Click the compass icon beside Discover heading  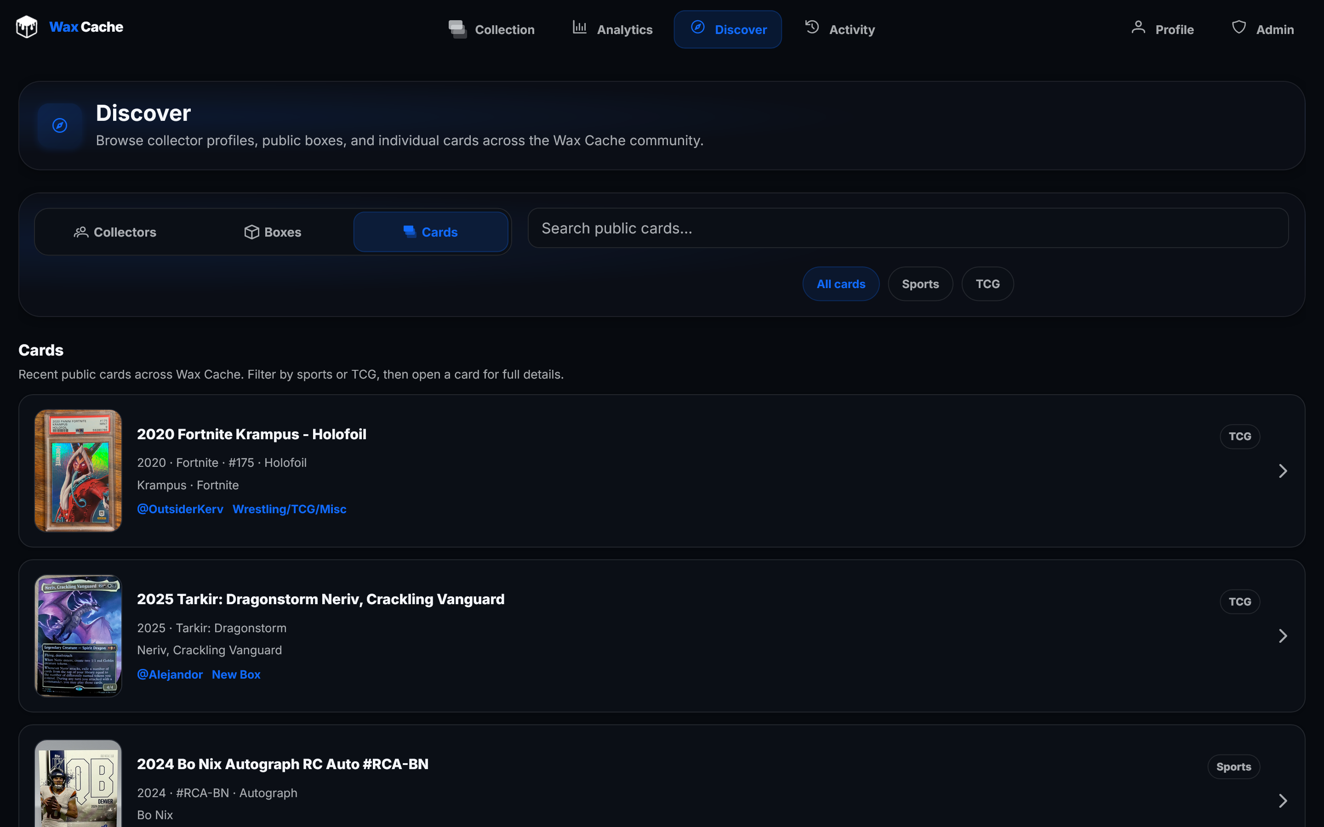pyautogui.click(x=60, y=125)
